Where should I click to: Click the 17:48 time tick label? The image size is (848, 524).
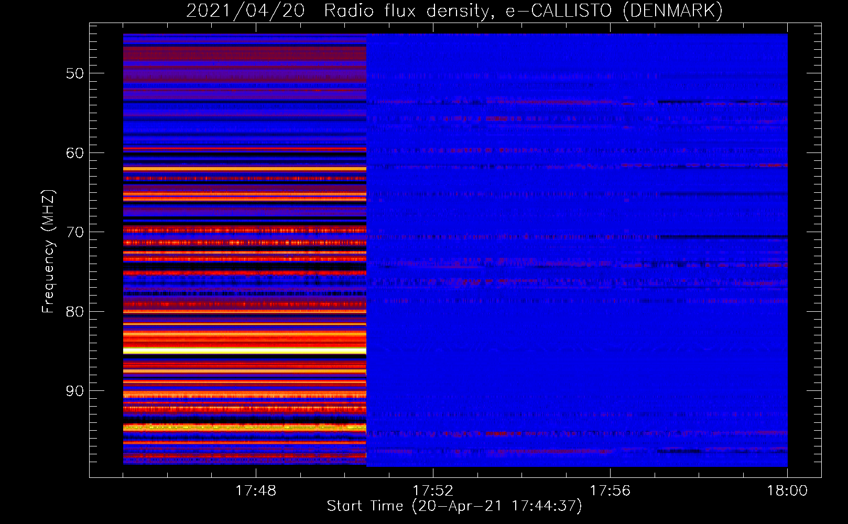(256, 491)
